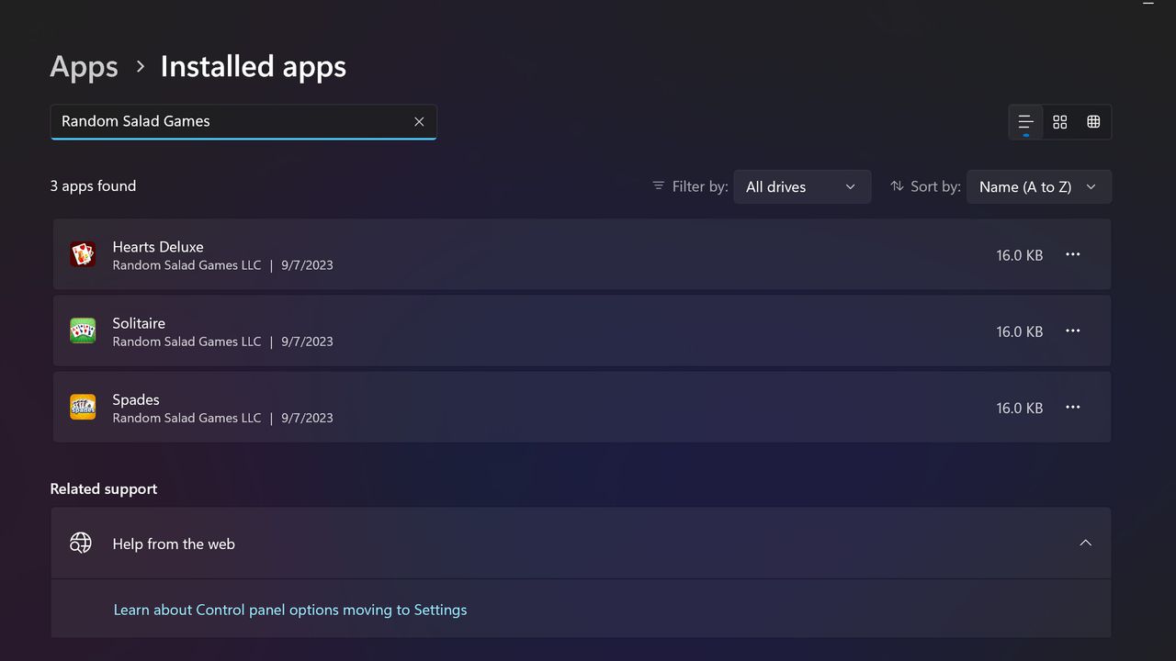This screenshot has height=661, width=1176.
Task: Open the All drives filter dropdown
Action: tap(802, 186)
